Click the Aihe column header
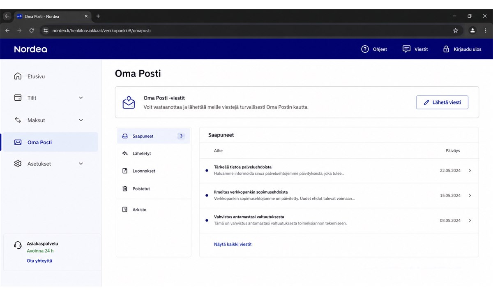Image resolution: width=493 pixels, height=296 pixels. tap(218, 150)
